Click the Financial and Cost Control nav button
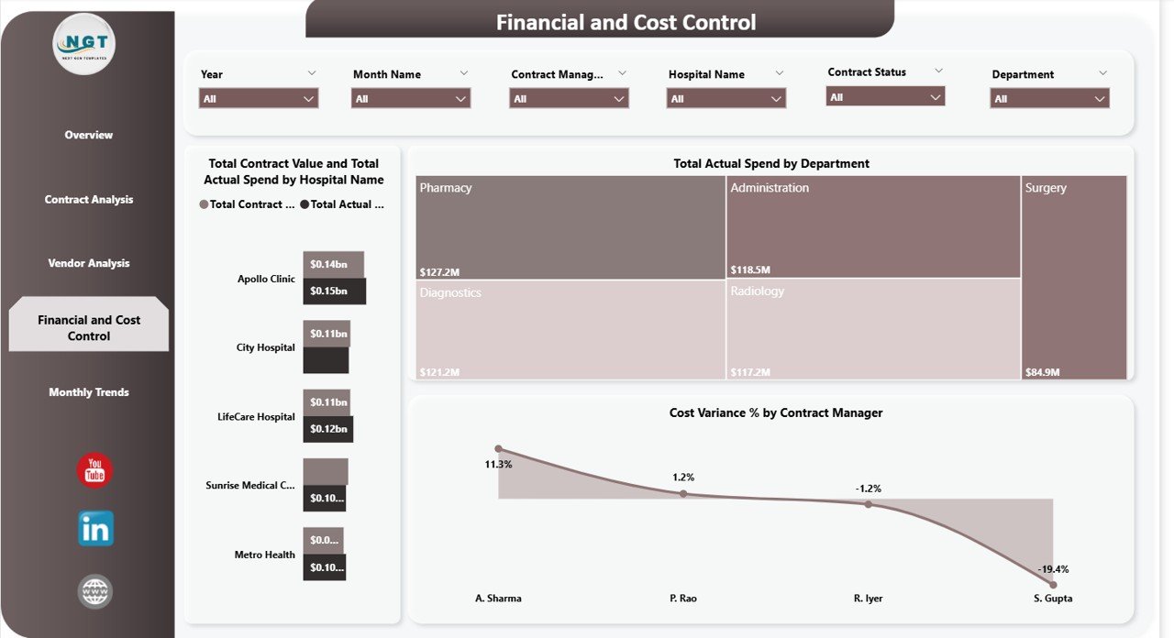The width and height of the screenshot is (1174, 638). click(88, 324)
